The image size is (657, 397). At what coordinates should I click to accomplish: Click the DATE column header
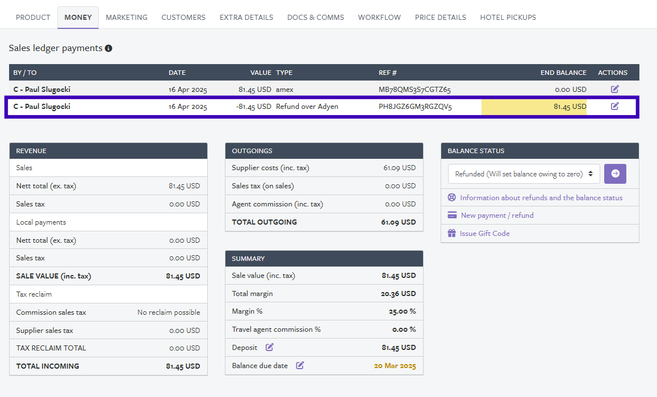177,73
